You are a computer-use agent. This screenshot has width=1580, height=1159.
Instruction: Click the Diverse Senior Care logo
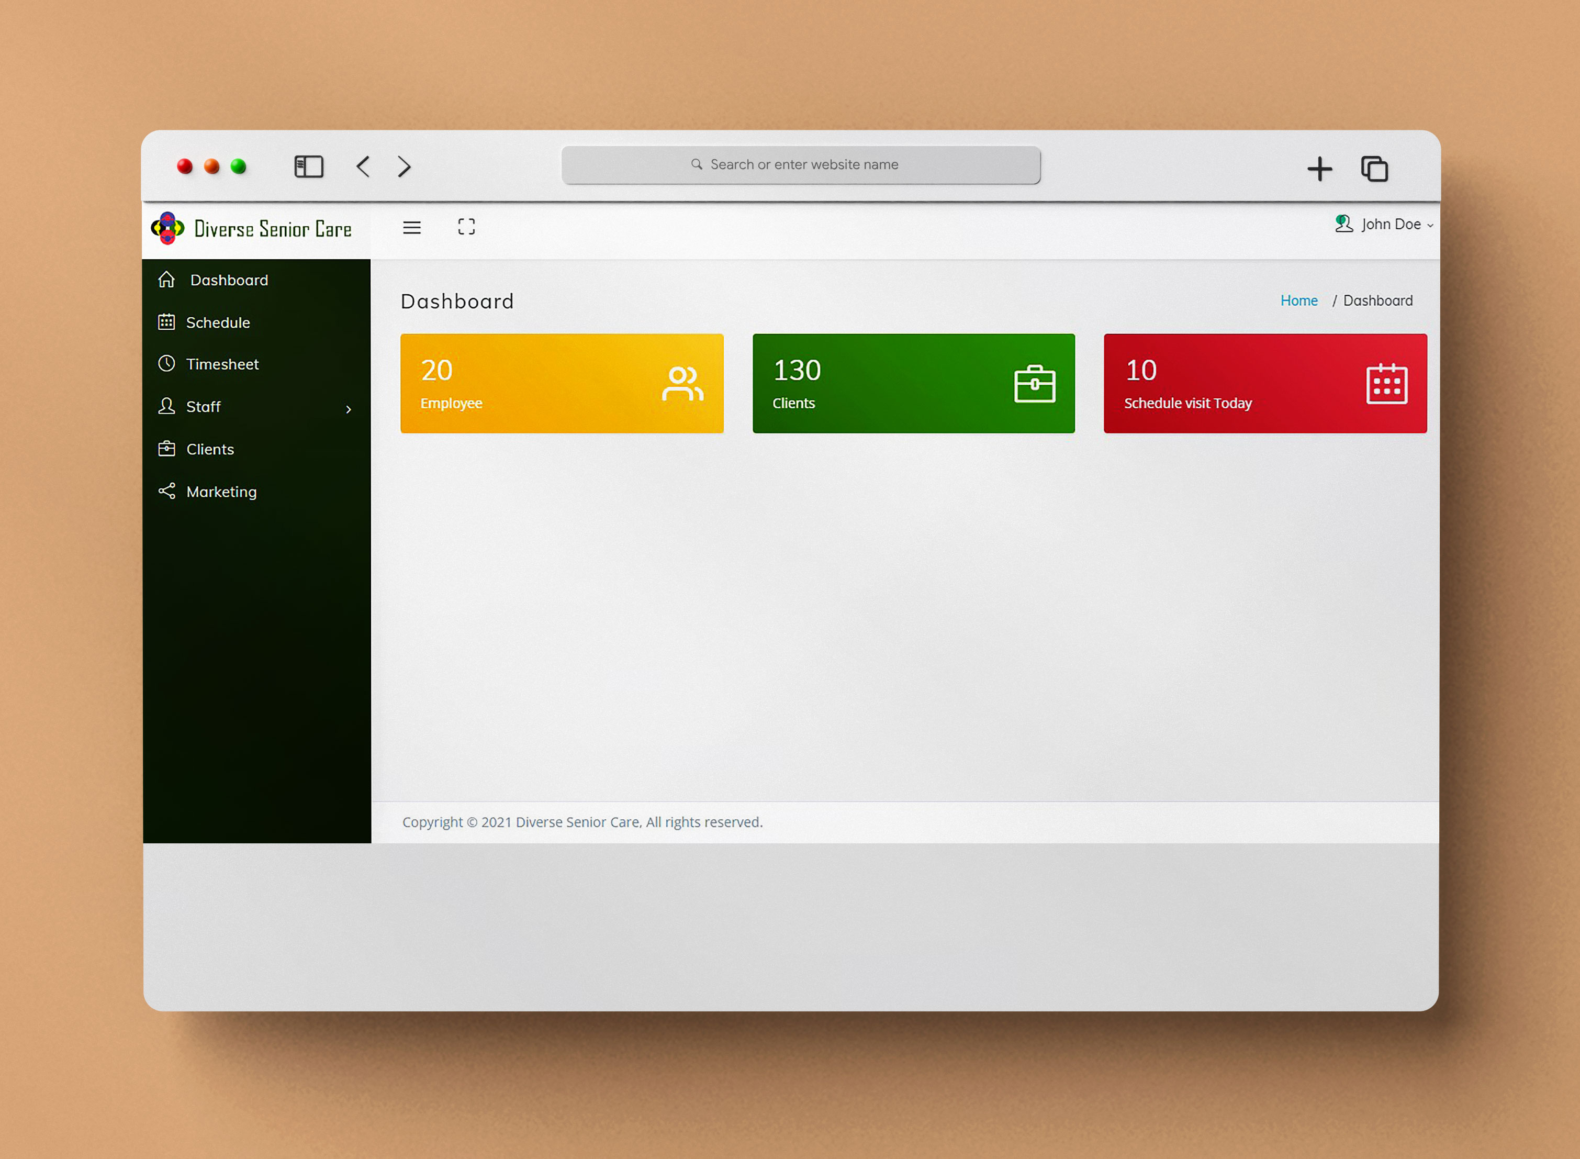(252, 229)
